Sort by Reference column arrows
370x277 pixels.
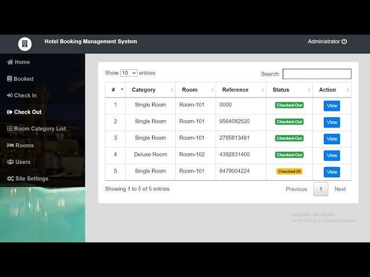(x=262, y=90)
